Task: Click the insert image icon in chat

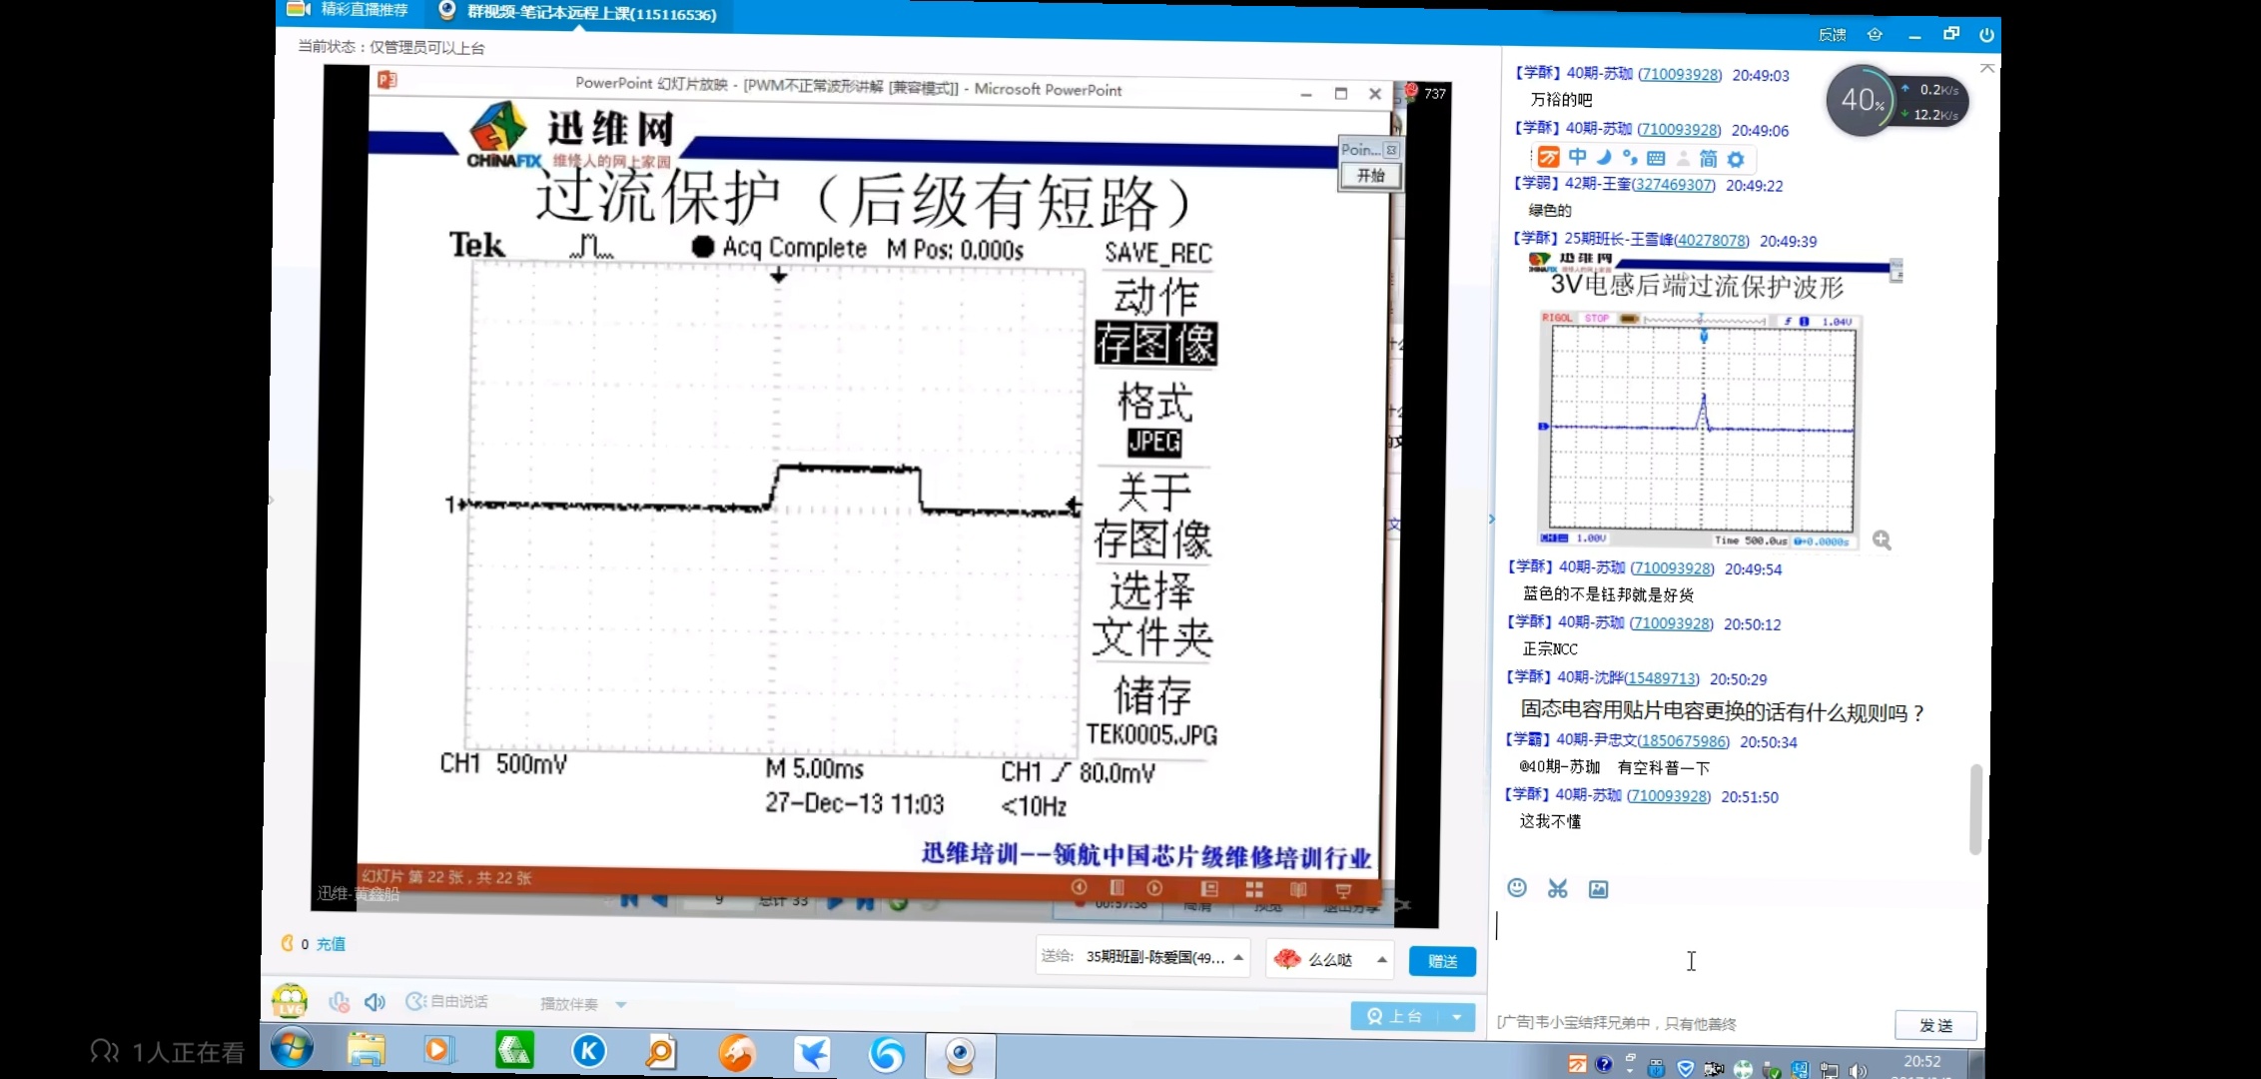Action: 1598,889
